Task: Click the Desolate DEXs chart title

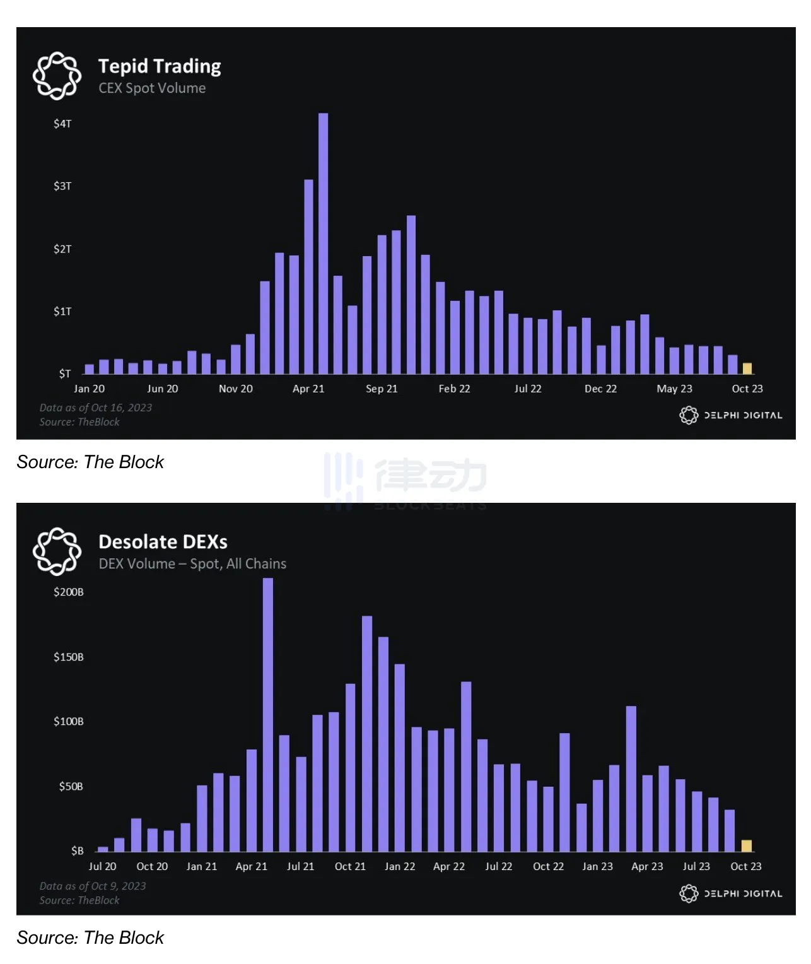Action: (x=163, y=542)
